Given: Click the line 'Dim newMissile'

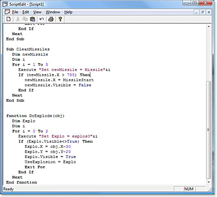Looking at the screenshot, I should [30, 54].
